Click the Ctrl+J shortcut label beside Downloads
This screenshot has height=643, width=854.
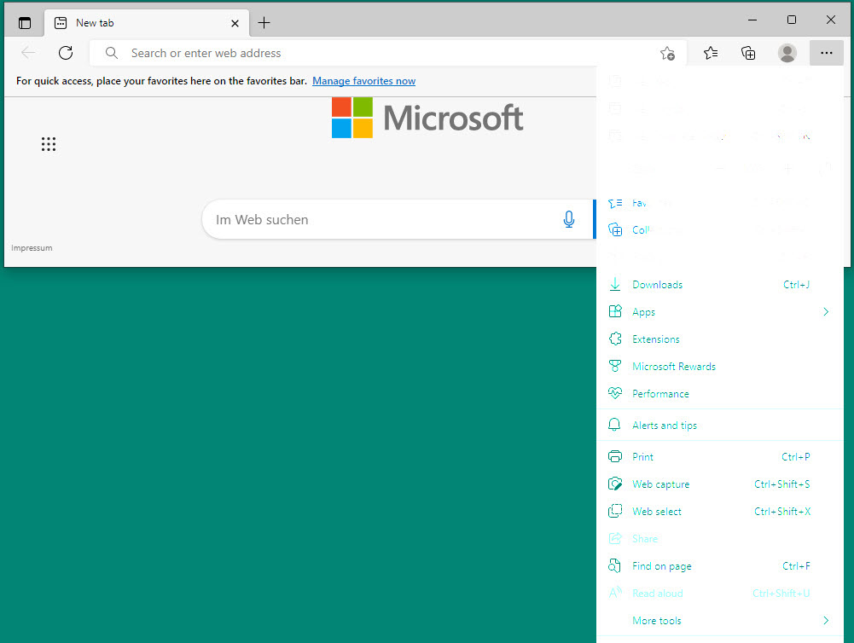pos(796,285)
